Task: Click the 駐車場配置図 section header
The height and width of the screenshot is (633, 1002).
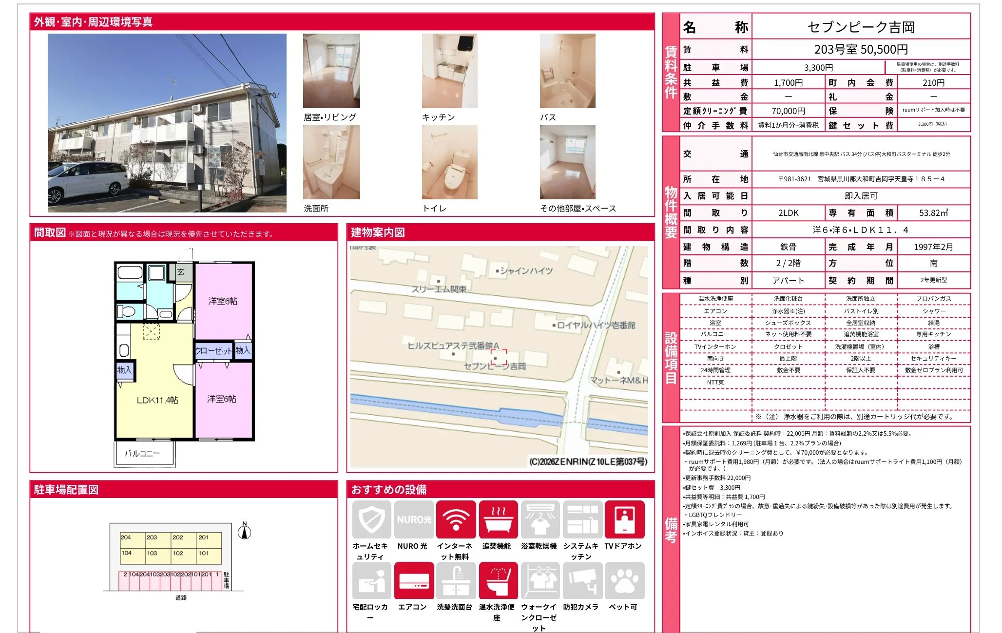Action: point(184,489)
